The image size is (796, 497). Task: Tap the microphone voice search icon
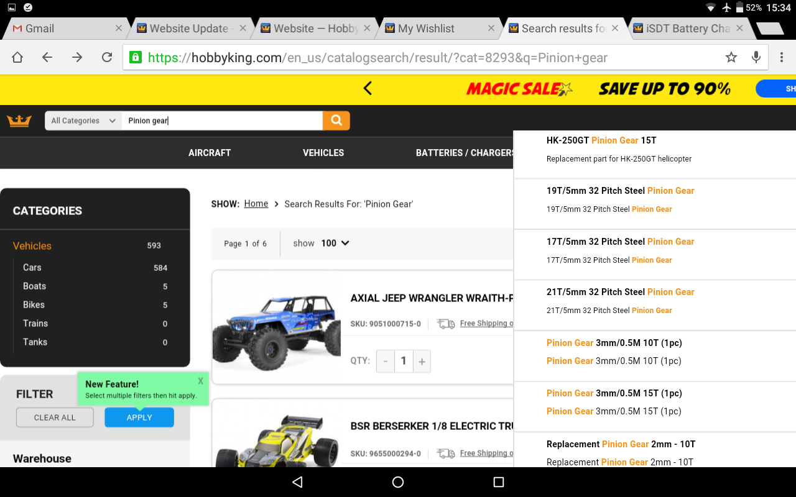tap(756, 58)
